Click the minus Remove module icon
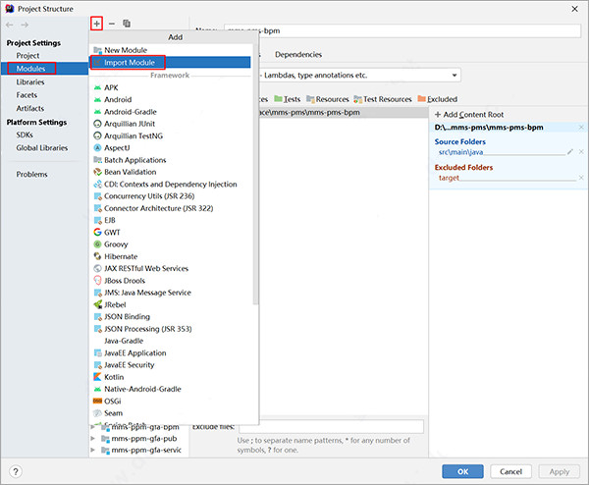589x485 pixels. (112, 23)
